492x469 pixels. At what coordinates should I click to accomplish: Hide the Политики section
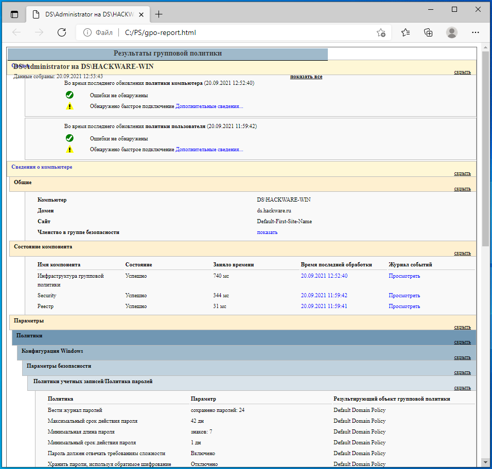click(462, 342)
